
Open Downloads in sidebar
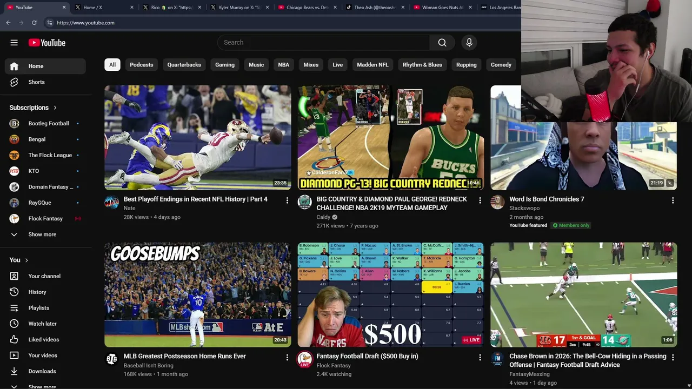coord(45,371)
